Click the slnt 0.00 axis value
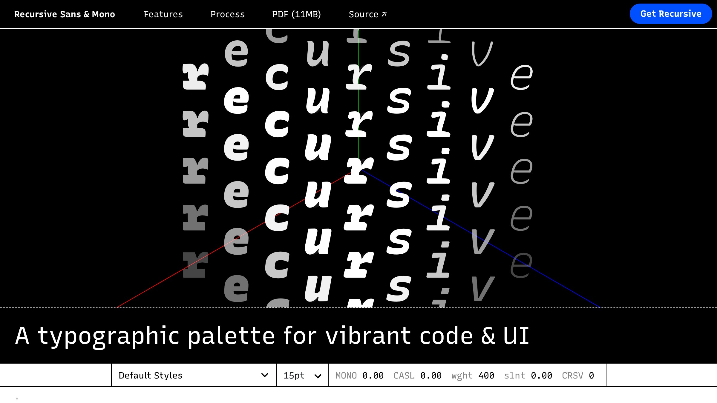717x403 pixels. 528,376
